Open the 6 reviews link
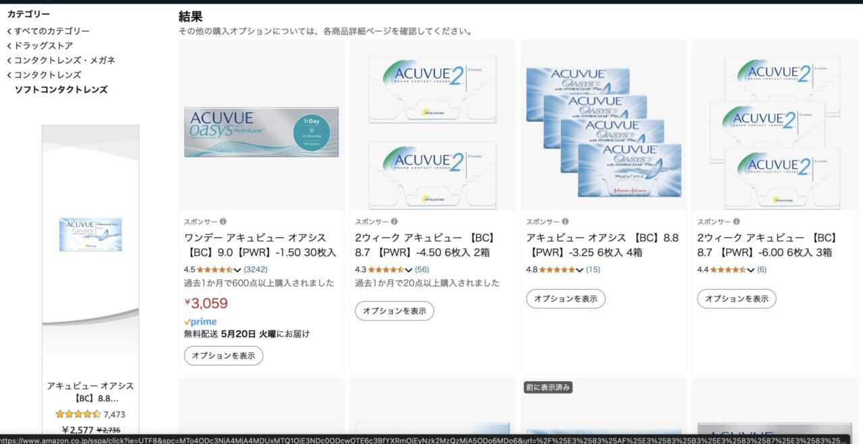Image resolution: width=863 pixels, height=444 pixels. click(x=762, y=269)
